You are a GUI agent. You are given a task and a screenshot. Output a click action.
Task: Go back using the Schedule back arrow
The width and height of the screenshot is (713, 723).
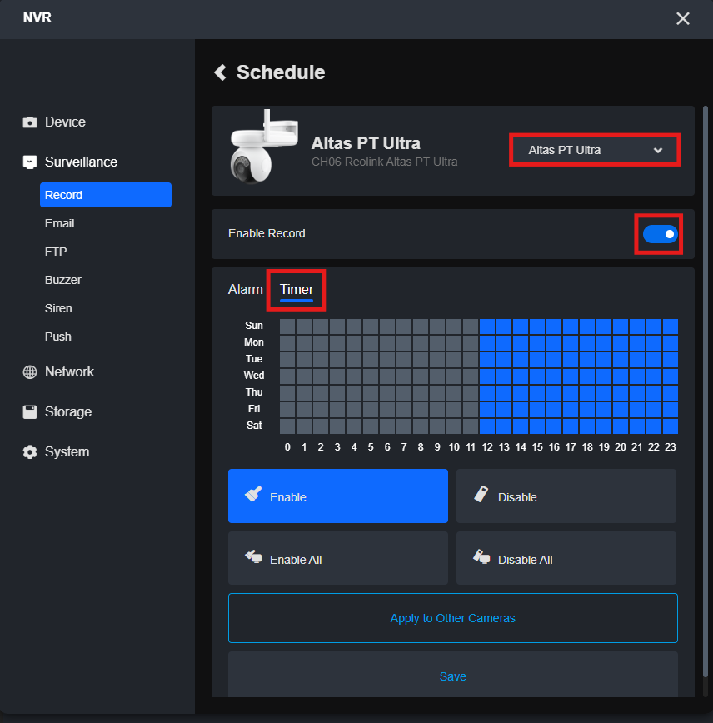tap(221, 72)
